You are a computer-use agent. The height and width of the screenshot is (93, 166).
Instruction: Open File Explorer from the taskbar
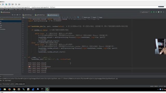click(5, 89)
